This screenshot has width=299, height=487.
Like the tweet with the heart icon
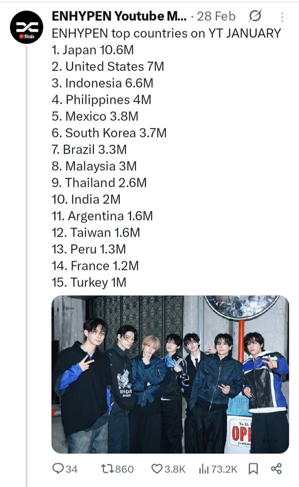(156, 469)
